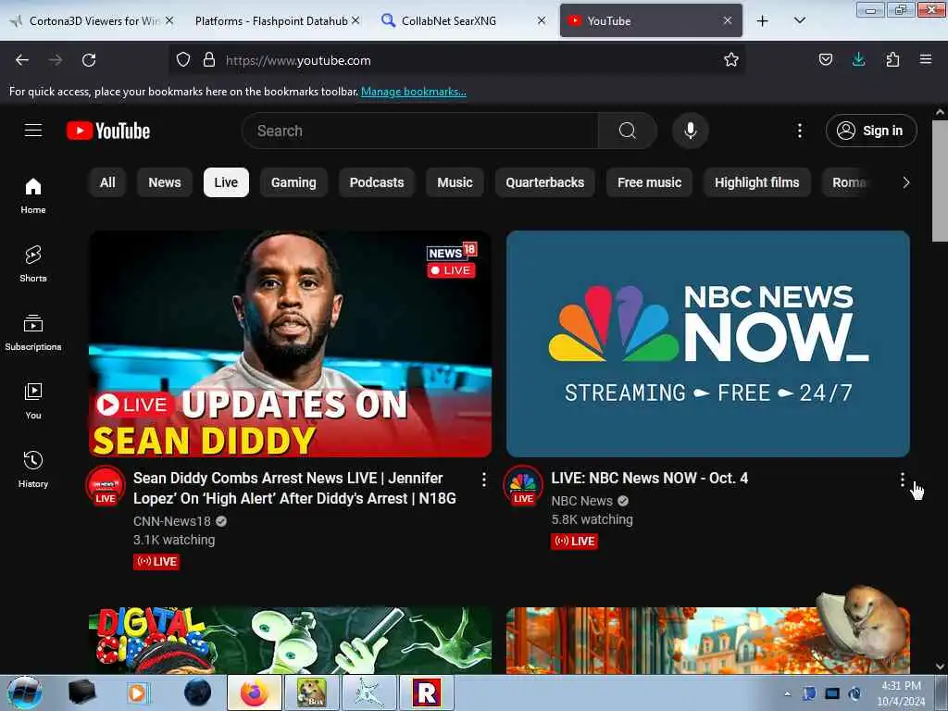Click the taskbar clock showing 4:31 PM
This screenshot has height=711, width=948.
coord(901,693)
